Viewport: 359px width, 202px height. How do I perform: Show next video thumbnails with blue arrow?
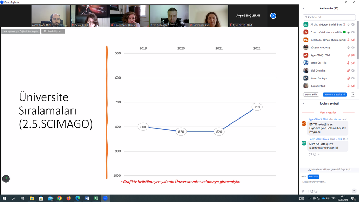coord(273,16)
